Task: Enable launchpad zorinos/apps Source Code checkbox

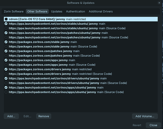Action: pos(6,92)
